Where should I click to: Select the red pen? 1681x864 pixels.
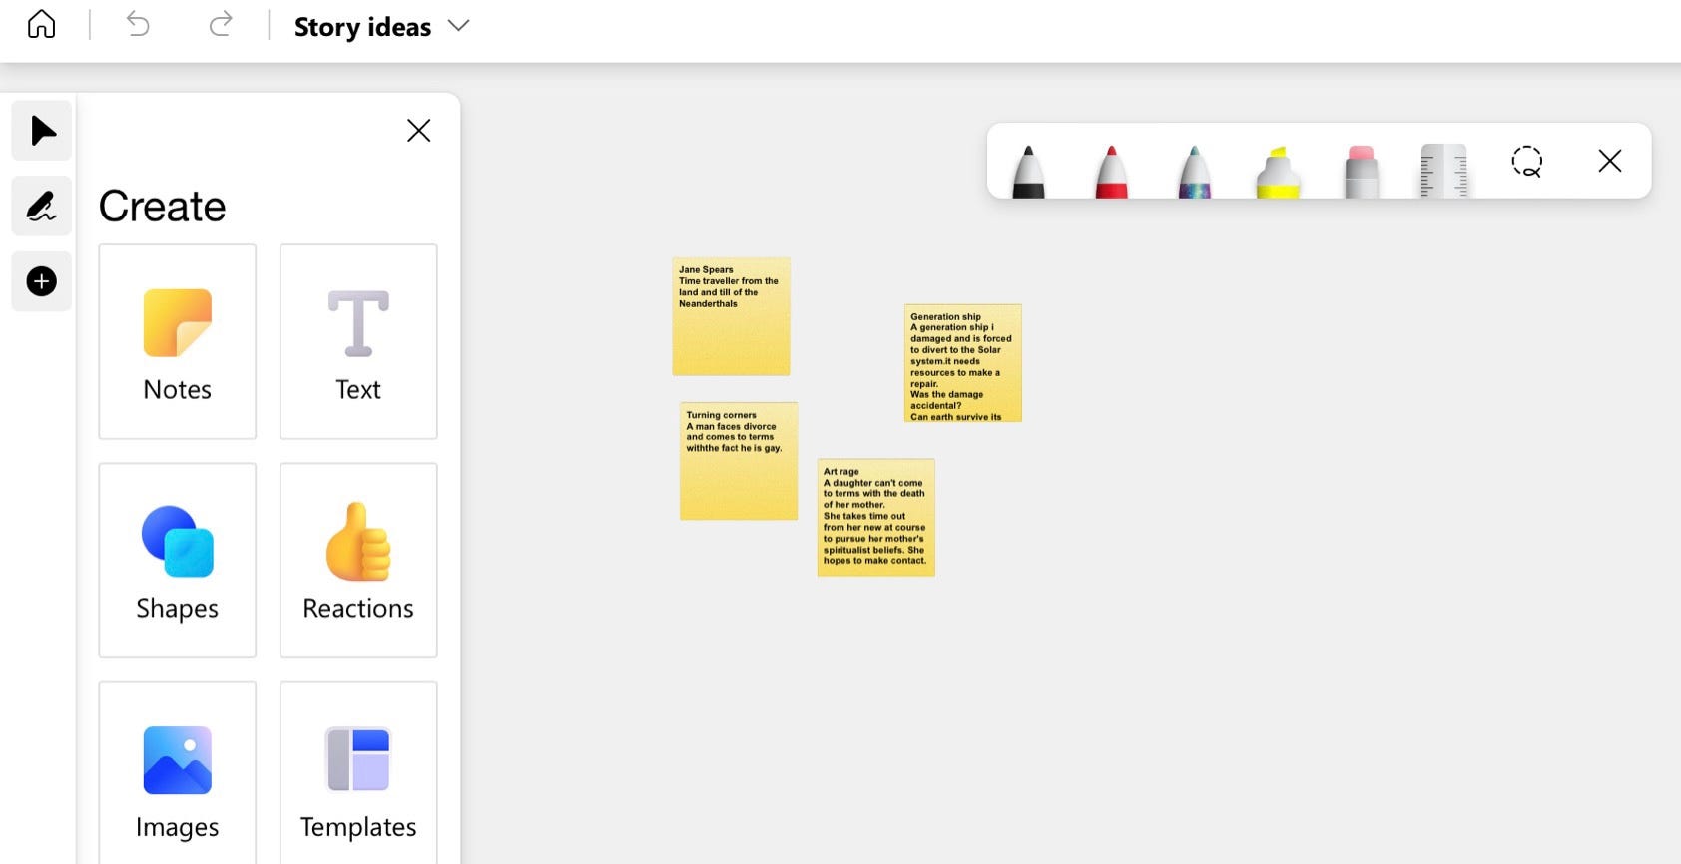click(1111, 171)
